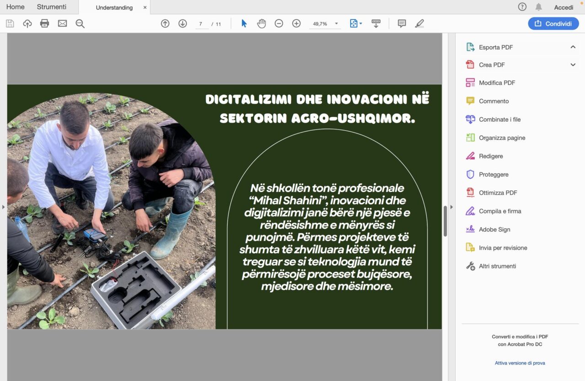Select the highlighter pen tool
The image size is (585, 381).
(x=420, y=24)
